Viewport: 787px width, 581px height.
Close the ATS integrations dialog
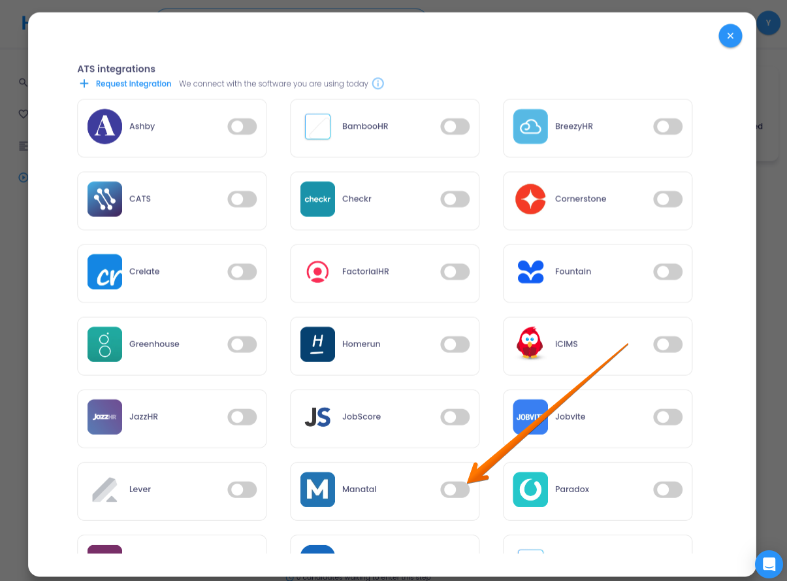click(730, 36)
